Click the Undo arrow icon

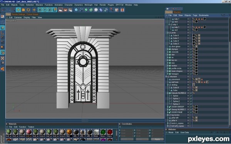click(x=3, y=10)
